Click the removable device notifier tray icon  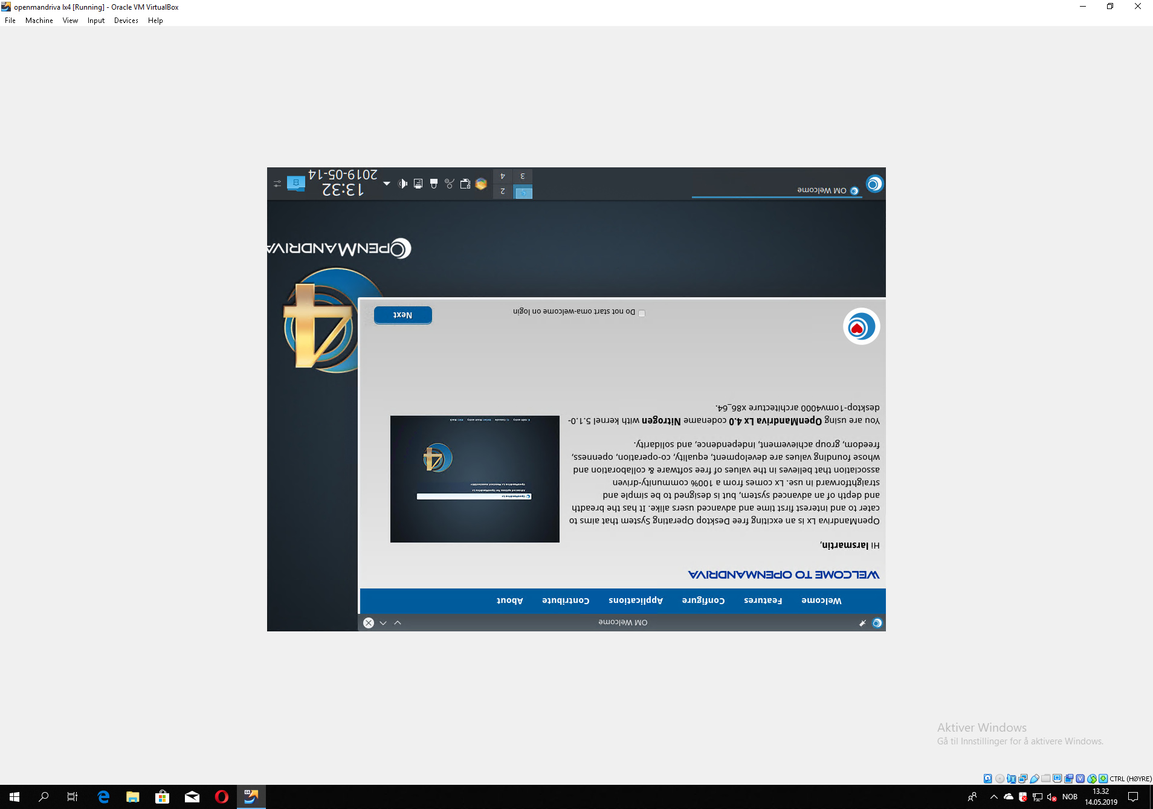tap(434, 184)
